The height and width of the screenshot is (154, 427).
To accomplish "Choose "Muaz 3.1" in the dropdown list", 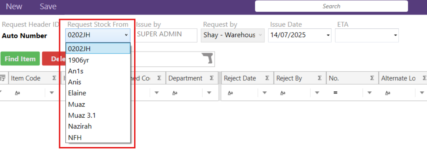I will (x=82, y=115).
